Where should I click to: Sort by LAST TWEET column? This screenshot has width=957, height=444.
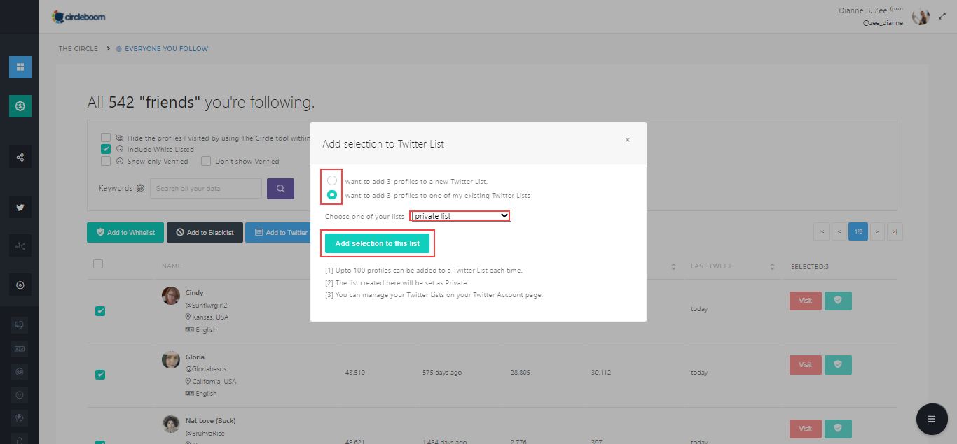click(732, 266)
